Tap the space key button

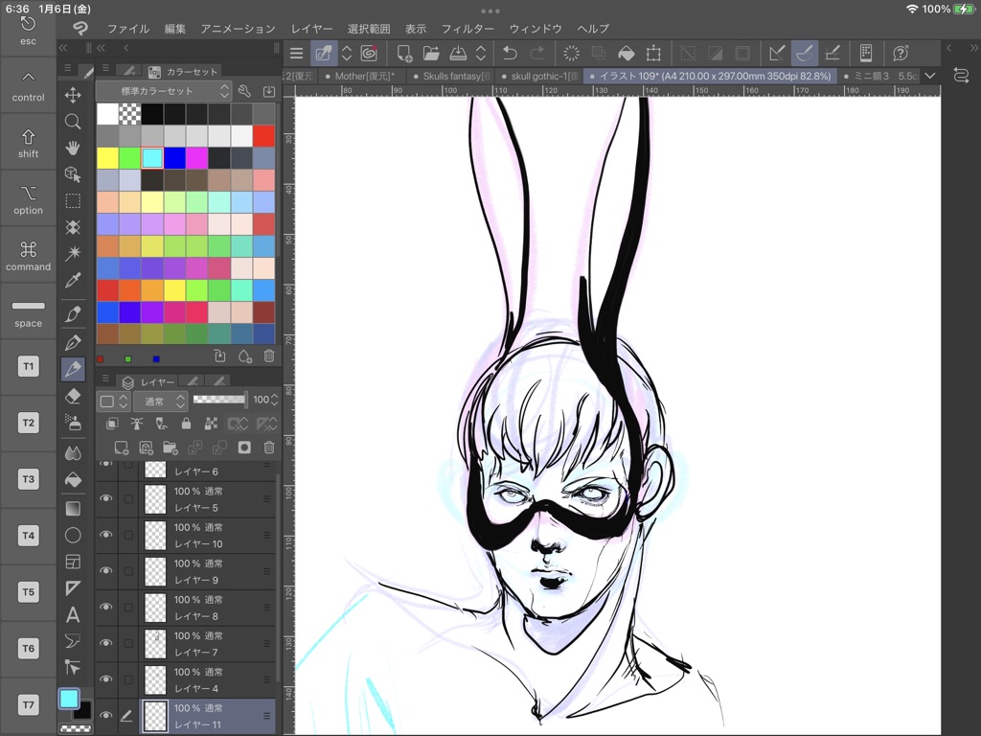(x=28, y=311)
